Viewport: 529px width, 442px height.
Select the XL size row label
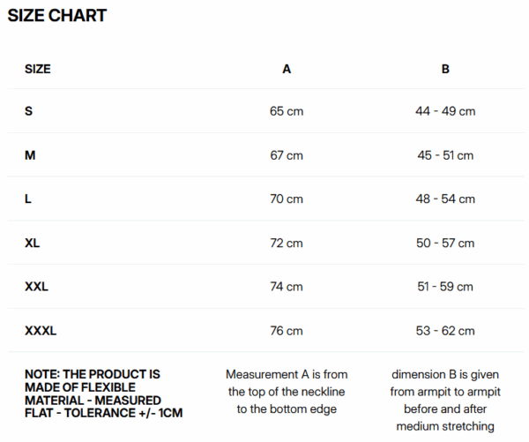point(33,243)
